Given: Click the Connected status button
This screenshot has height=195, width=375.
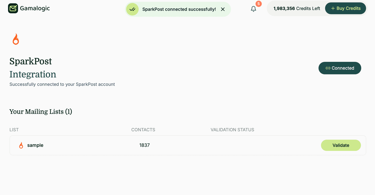Looking at the screenshot, I should 340,68.
